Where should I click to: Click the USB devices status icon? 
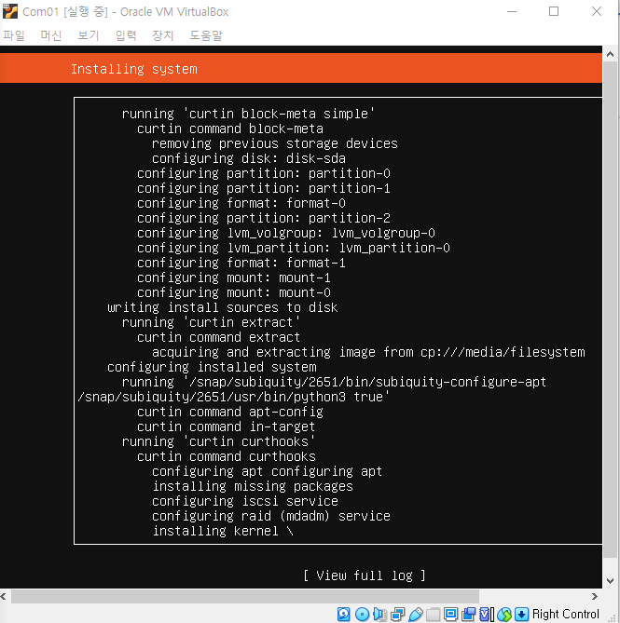416,615
